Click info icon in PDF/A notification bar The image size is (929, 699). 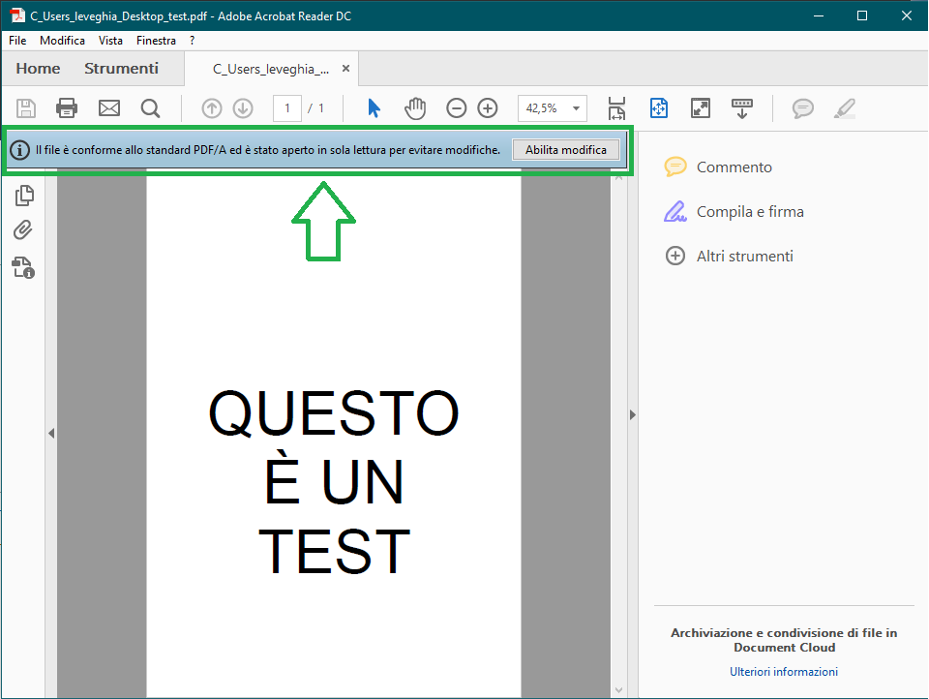[x=19, y=151]
